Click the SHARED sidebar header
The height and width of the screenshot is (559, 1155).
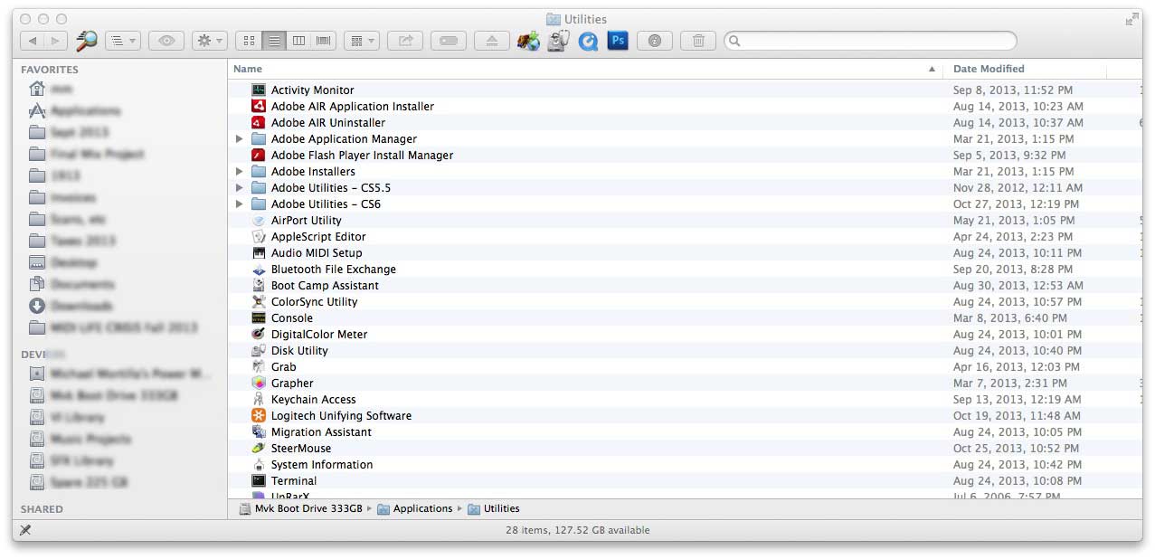43,509
